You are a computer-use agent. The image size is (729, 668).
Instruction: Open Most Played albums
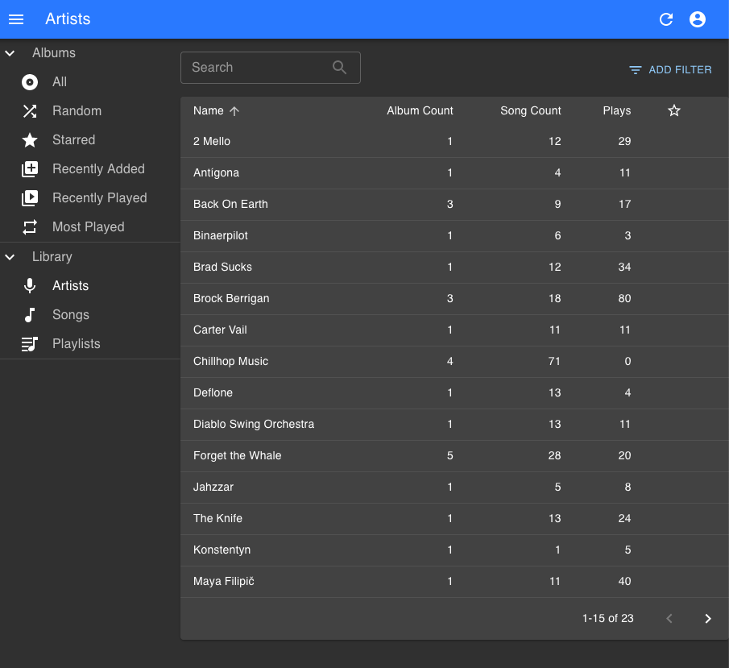(90, 227)
